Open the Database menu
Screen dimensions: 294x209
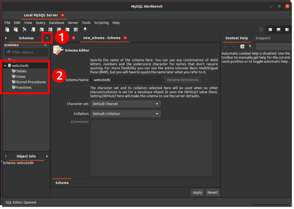(57, 23)
